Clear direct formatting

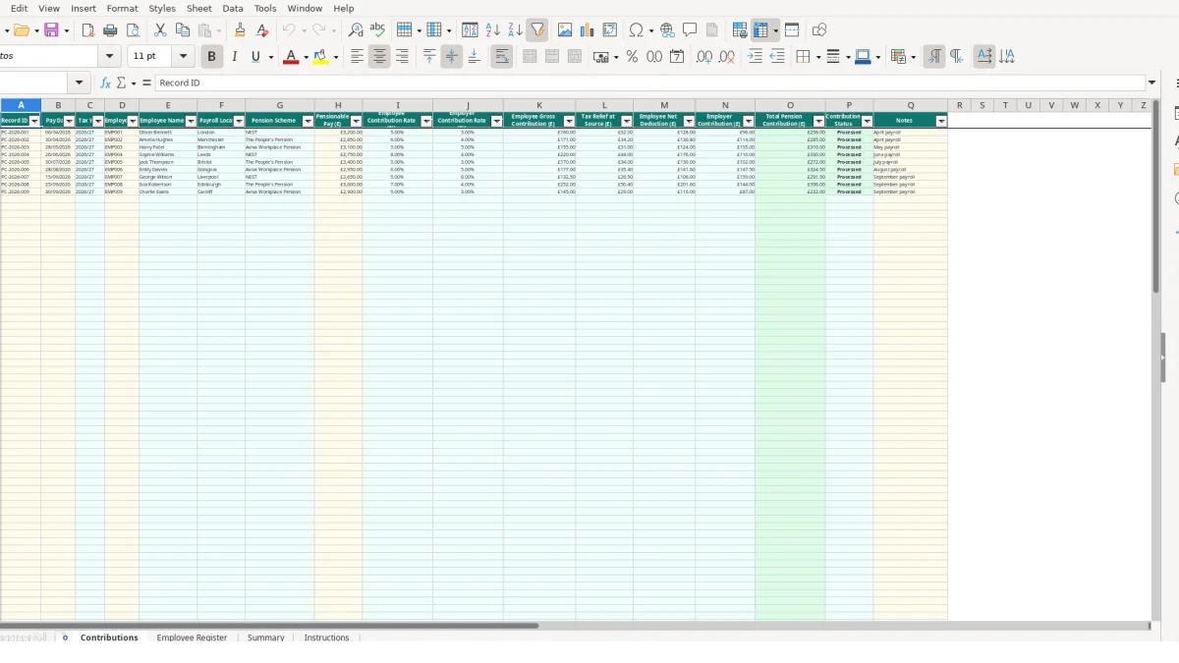click(x=262, y=30)
